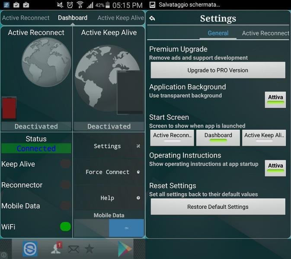Select Dashboard as start screen
The image size is (291, 259).
218,137
